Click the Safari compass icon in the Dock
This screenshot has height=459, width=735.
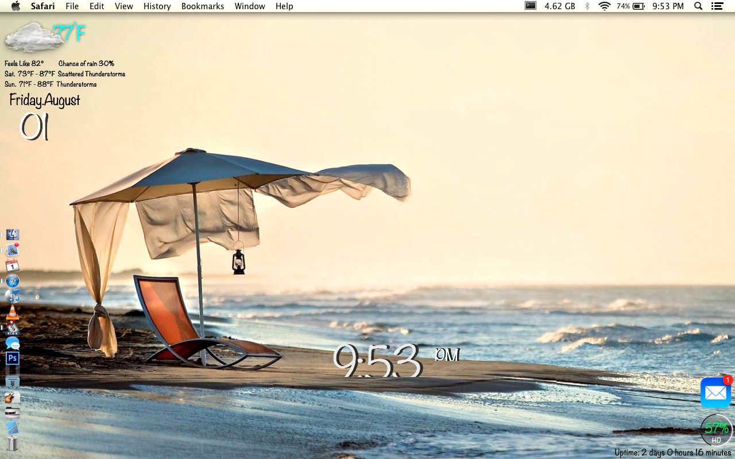13,281
